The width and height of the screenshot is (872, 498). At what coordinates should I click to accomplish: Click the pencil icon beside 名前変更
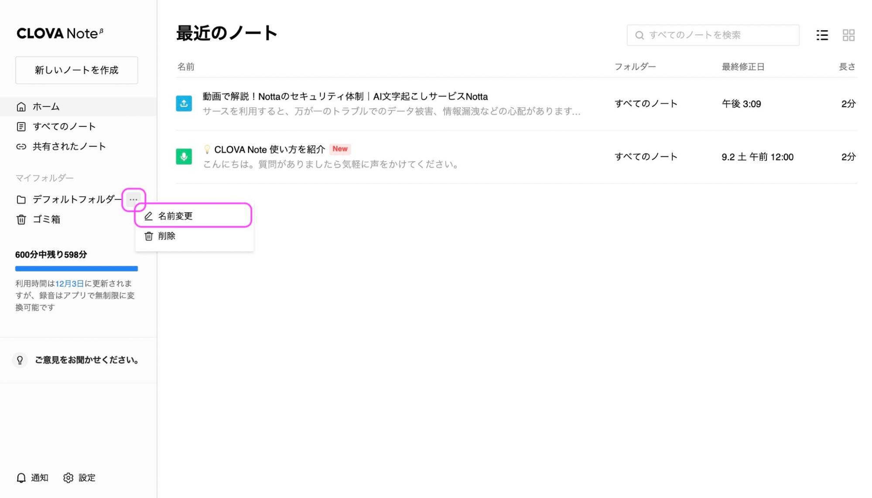(148, 216)
